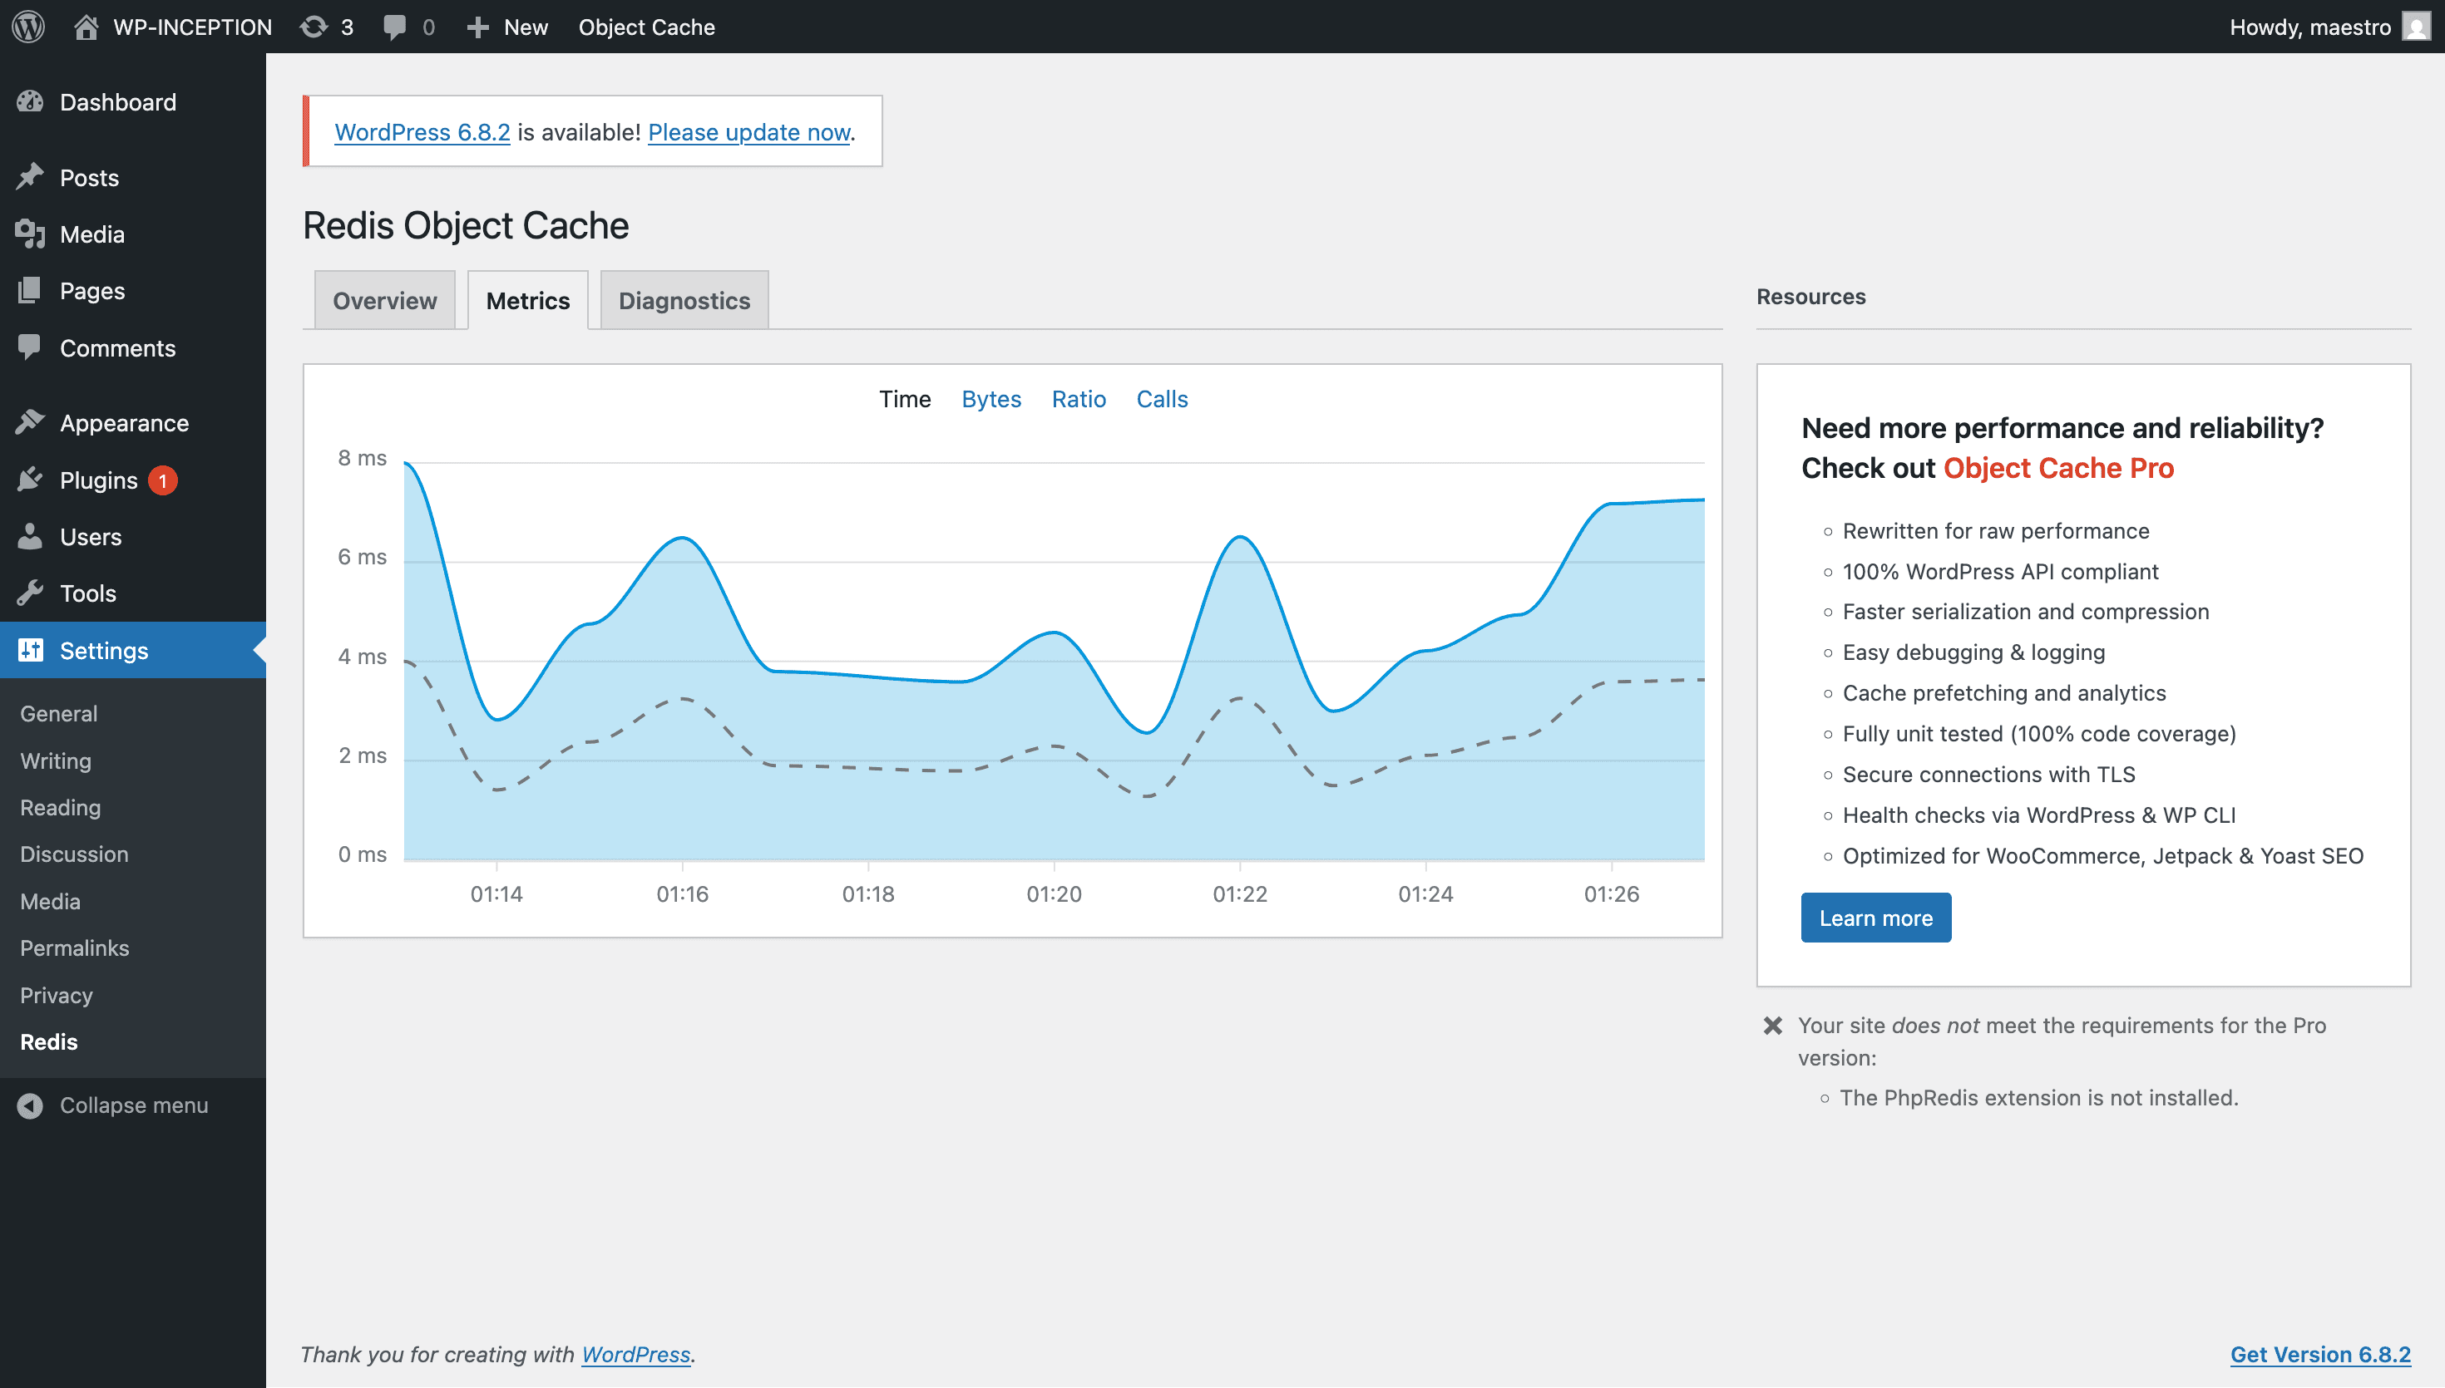
Task: Click the Resources heading
Action: (x=1810, y=297)
